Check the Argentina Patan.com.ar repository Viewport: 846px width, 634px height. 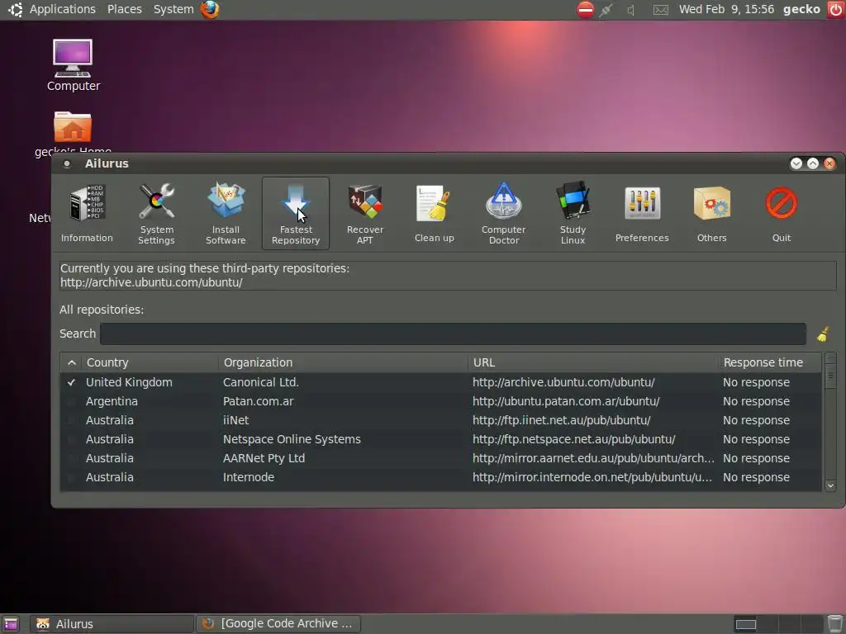pyautogui.click(x=71, y=402)
